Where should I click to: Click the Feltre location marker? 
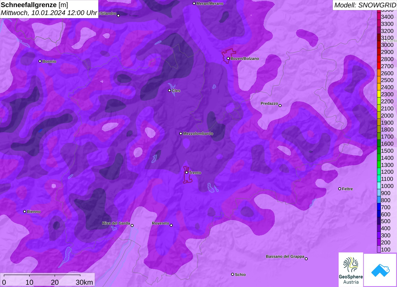click(x=340, y=189)
